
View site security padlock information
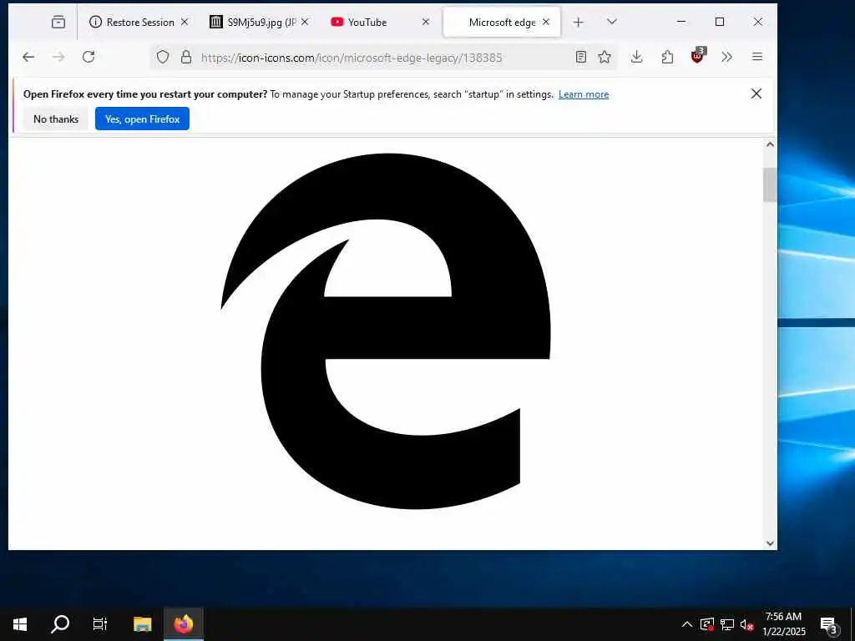pyautogui.click(x=186, y=57)
